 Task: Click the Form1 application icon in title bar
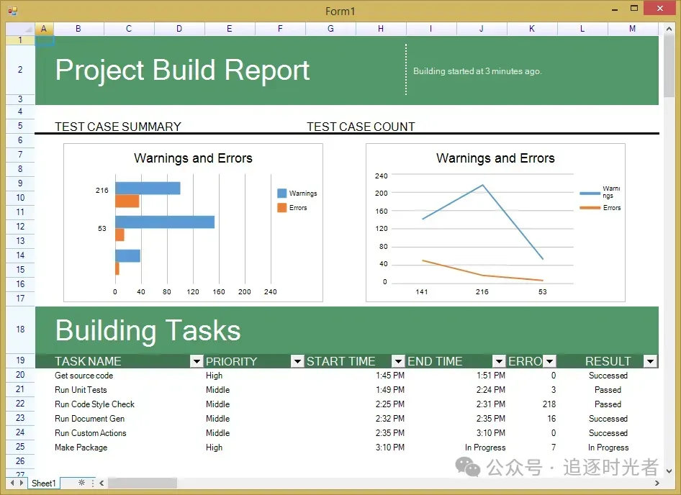click(x=12, y=11)
